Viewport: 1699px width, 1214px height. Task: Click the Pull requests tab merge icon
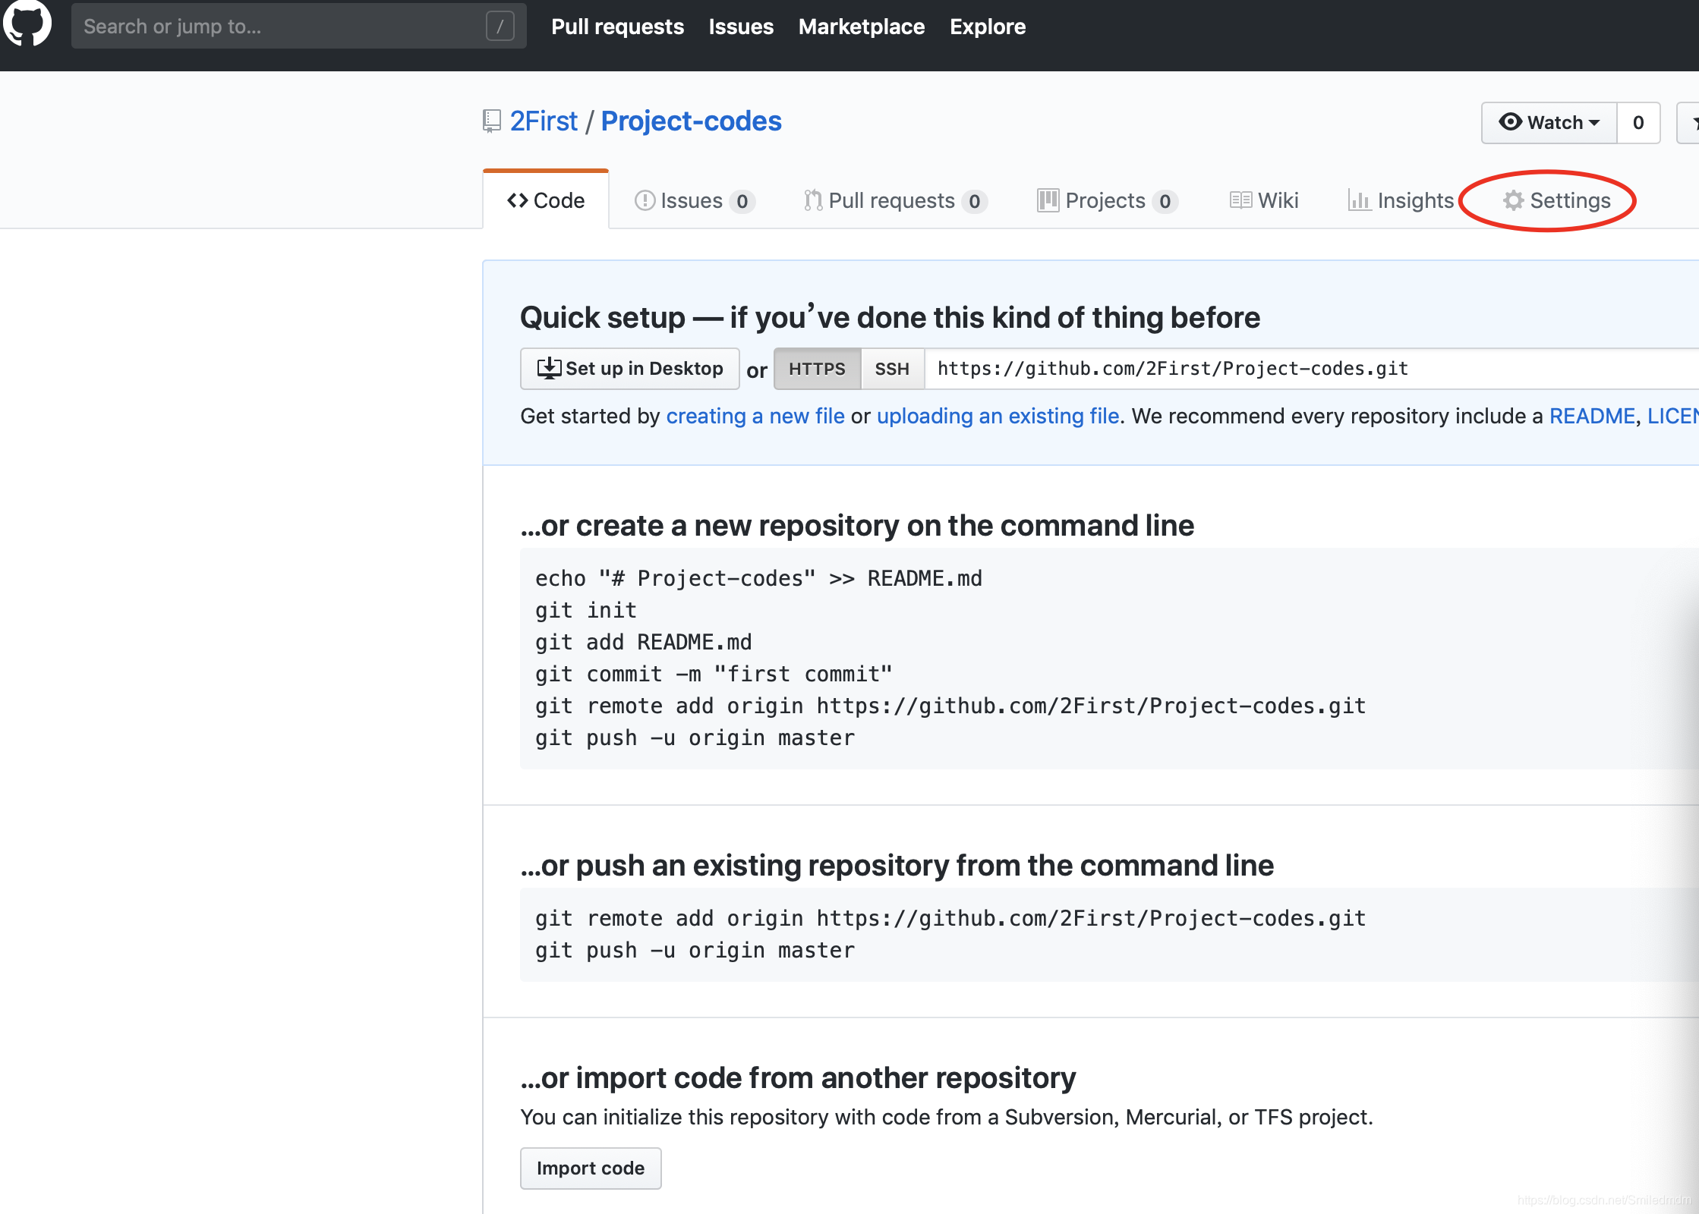pos(813,200)
